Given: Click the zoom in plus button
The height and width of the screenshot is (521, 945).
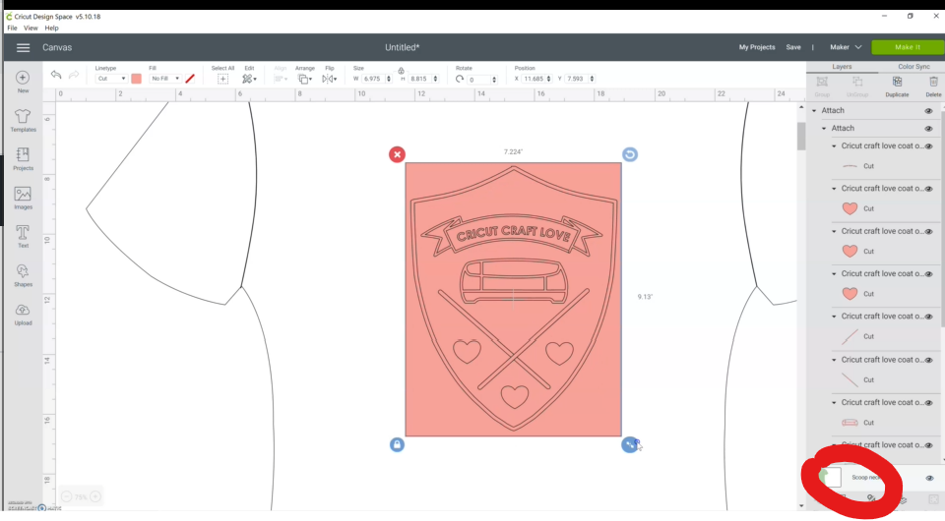Looking at the screenshot, I should tap(95, 497).
